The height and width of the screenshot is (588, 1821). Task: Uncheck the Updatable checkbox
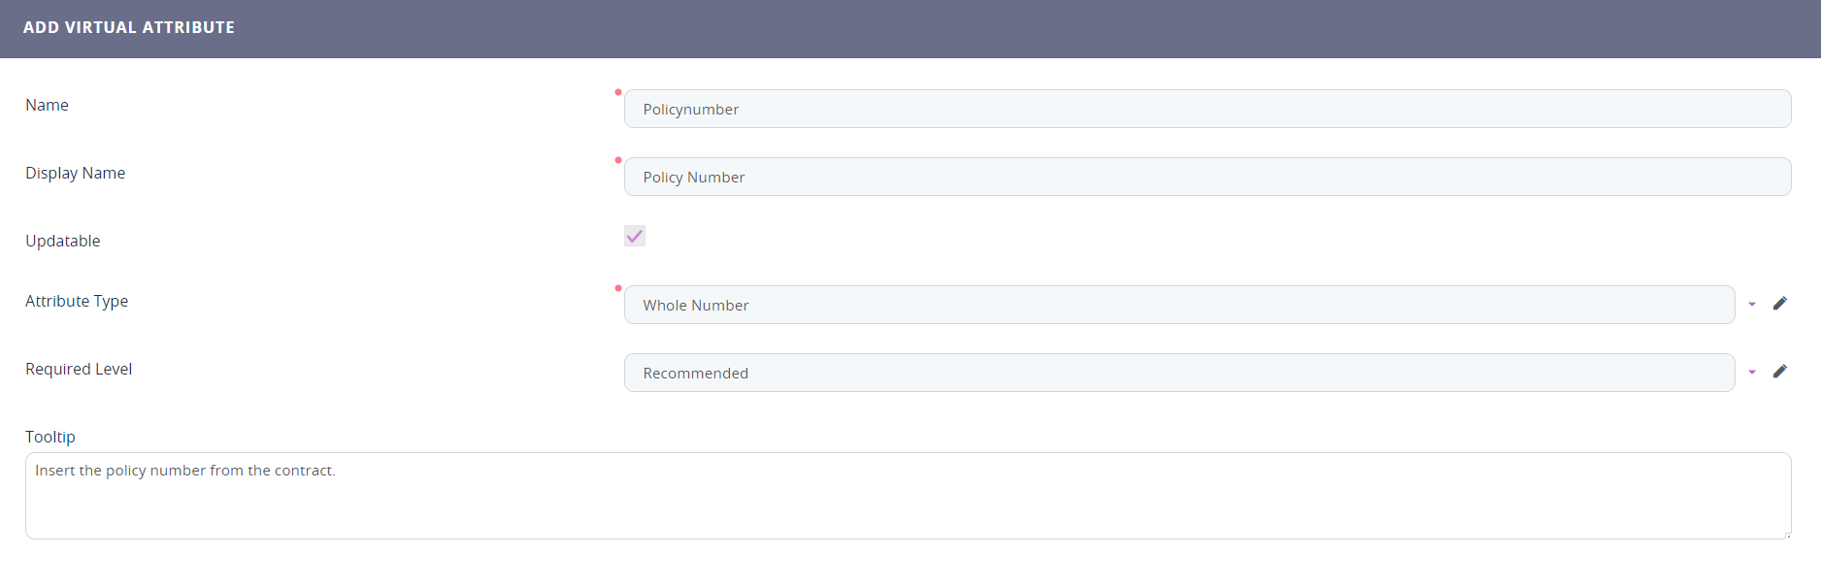[x=635, y=236]
